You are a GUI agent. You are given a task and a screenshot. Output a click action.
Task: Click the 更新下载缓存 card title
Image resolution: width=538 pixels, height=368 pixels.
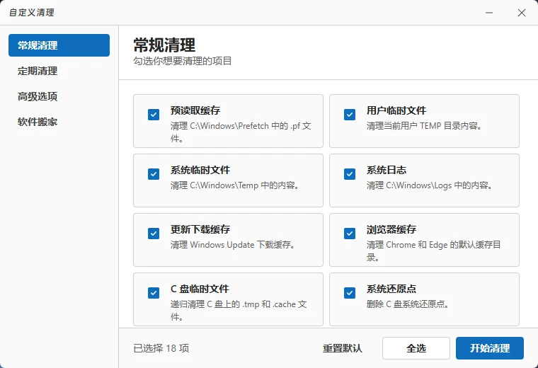tap(200, 229)
